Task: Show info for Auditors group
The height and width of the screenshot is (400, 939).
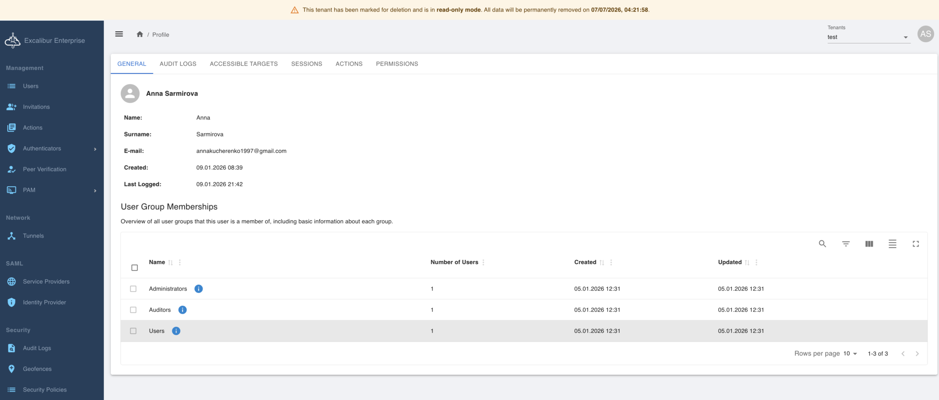Action: coord(182,310)
